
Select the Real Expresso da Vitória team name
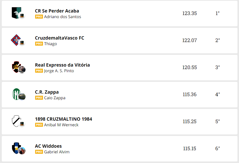[62, 65]
